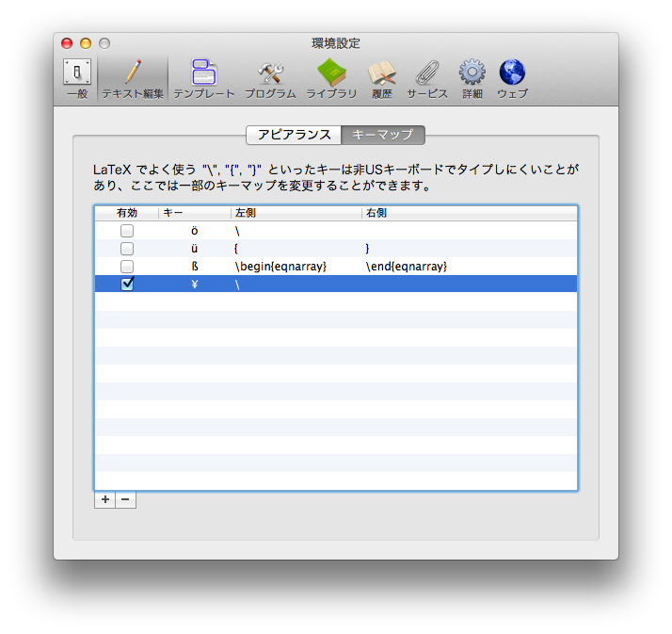
Task: Select the ß key cell
Action: click(x=195, y=267)
